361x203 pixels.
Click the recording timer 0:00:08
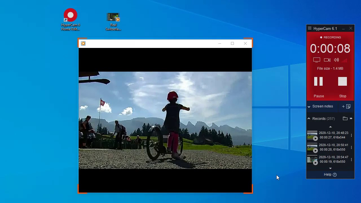pyautogui.click(x=330, y=49)
